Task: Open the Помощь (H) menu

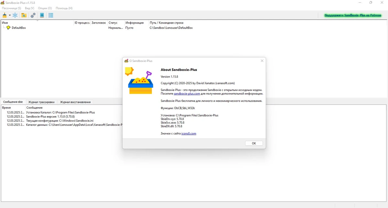Action: point(64,8)
